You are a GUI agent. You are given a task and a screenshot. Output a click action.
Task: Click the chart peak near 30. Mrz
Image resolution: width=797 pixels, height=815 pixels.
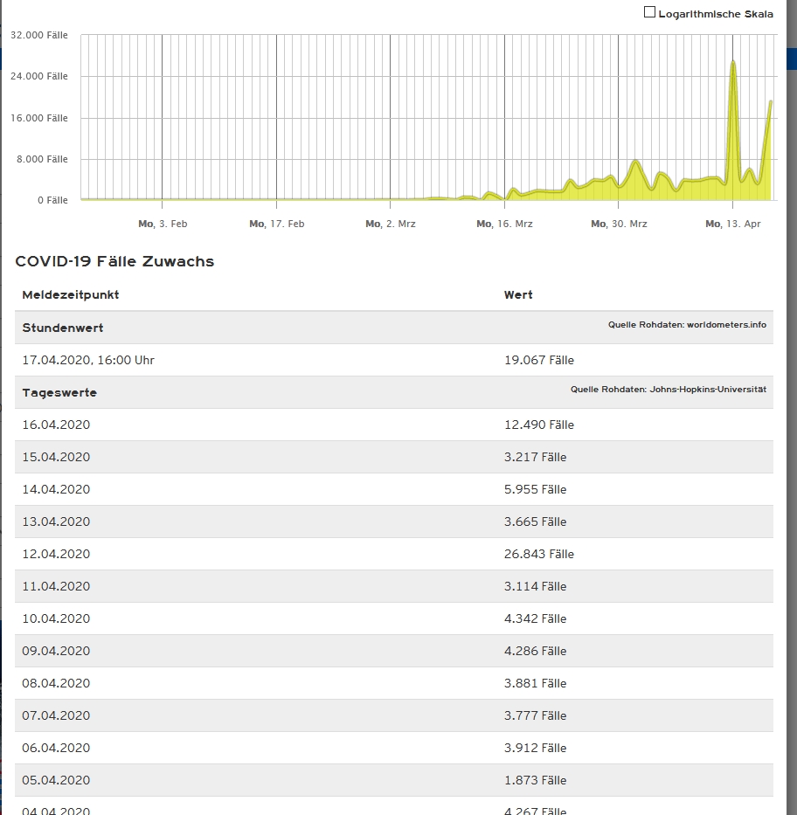tap(635, 162)
